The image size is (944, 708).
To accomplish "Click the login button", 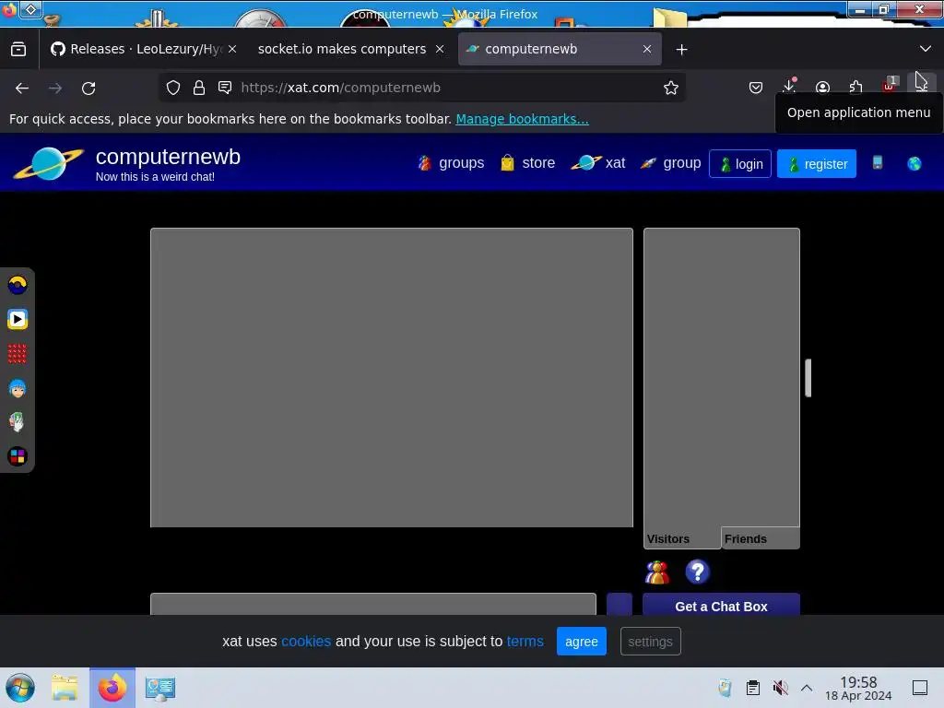I will point(740,164).
